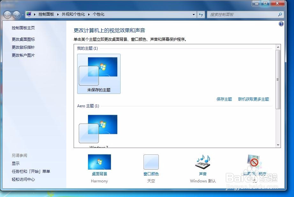The image size is (294, 197).
Task: Click the Control Panel icon in address bar
Action: (x=29, y=14)
